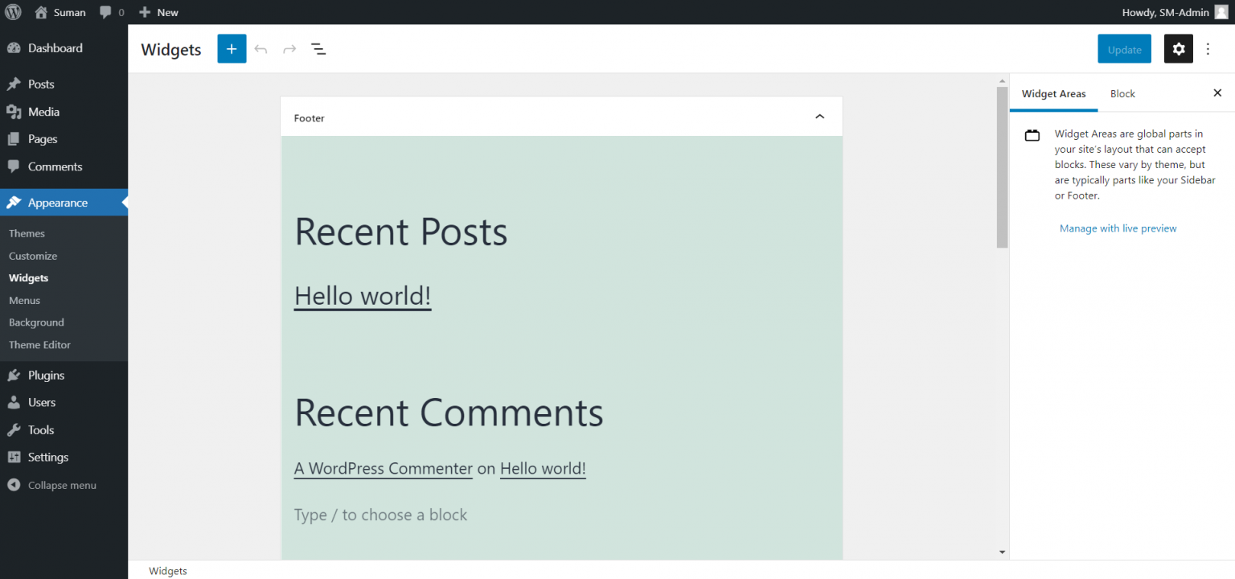This screenshot has height=579, width=1235.
Task: Open the three-dot Options menu
Action: [1208, 49]
